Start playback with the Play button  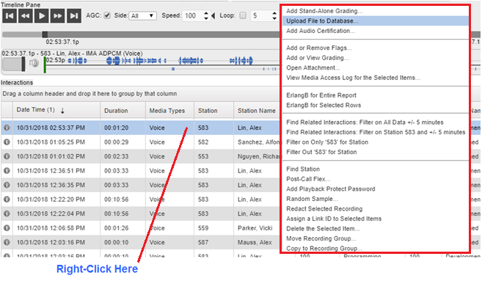[42, 15]
